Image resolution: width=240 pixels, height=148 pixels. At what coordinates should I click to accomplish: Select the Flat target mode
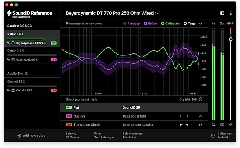[x=134, y=107]
